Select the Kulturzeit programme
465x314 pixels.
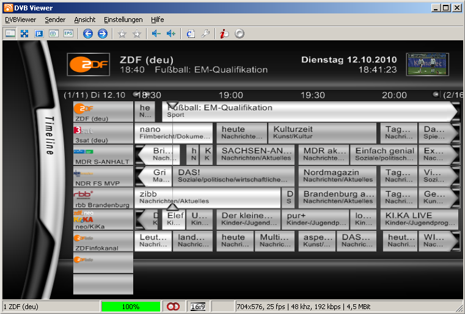tap(323, 133)
